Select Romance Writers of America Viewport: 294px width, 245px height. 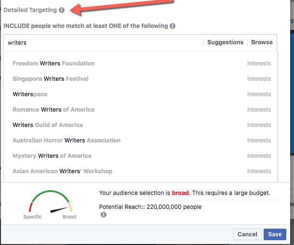click(x=140, y=110)
